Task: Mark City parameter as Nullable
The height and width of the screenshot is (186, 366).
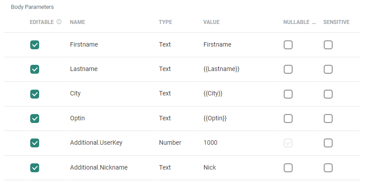Action: 288,94
